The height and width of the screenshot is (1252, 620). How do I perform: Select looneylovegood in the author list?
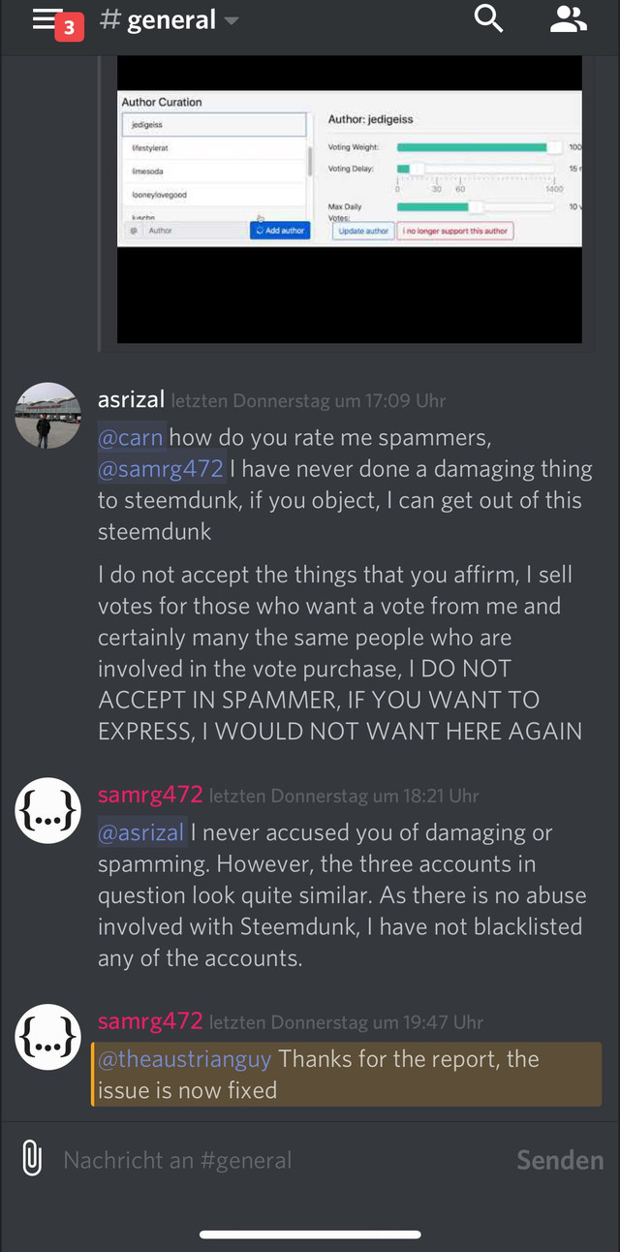214,195
